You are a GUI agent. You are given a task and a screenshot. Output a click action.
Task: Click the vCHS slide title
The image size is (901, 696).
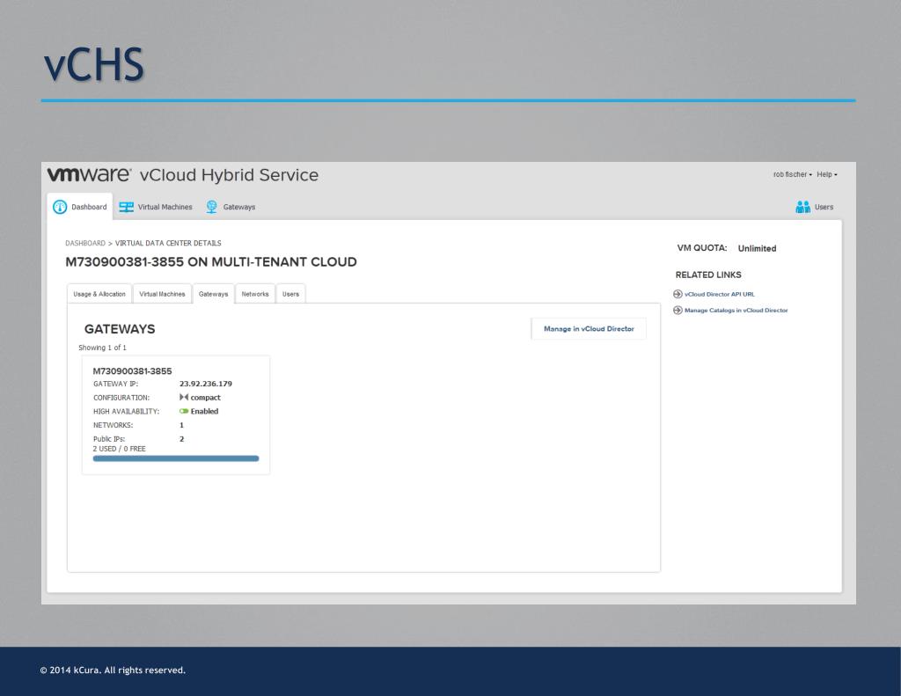pyautogui.click(x=93, y=64)
